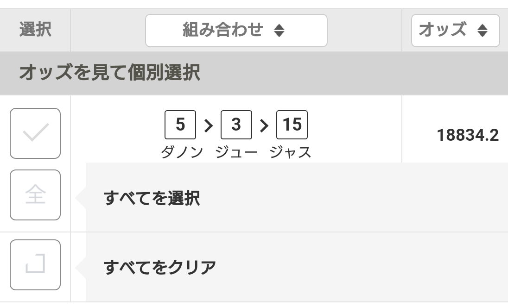
Task: Click the sort arrows beside 組み合わせ
Action: pos(279,31)
